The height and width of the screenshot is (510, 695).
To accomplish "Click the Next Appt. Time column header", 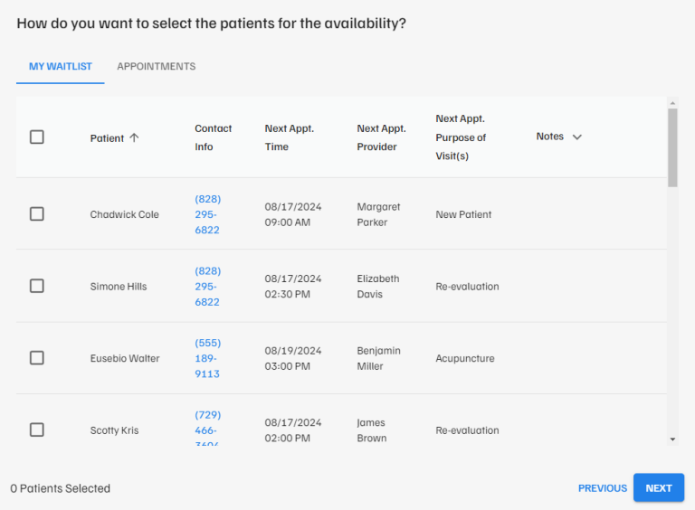I will (x=289, y=137).
